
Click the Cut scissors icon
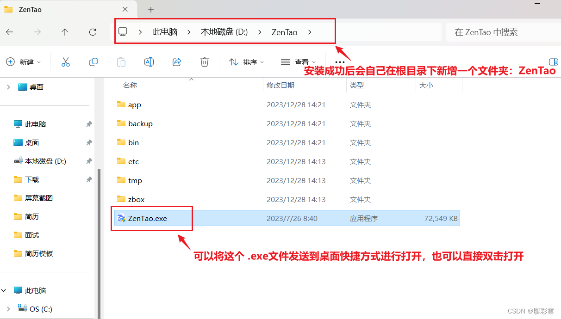[66, 62]
